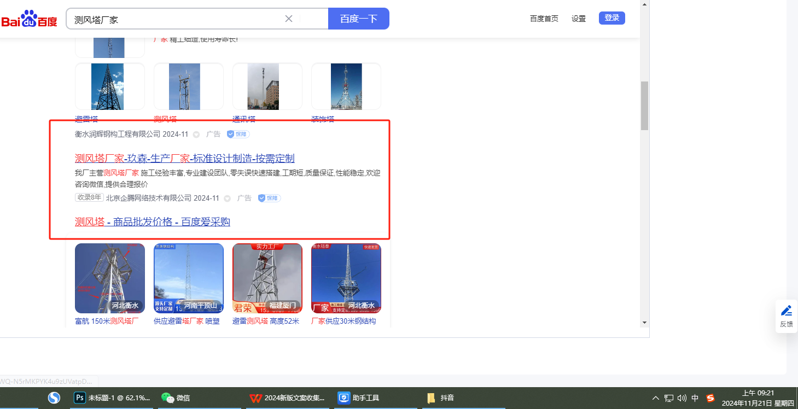Open 测风塔 - 商品批发价格 - 百度爱采购 link
798x409 pixels.
tap(153, 222)
